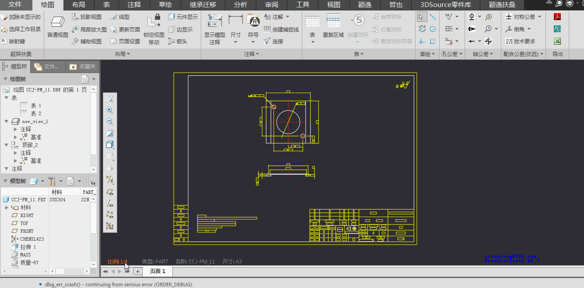Click the 重复区域 table icon
Viewport: 584px width, 288px height.
[333, 21]
